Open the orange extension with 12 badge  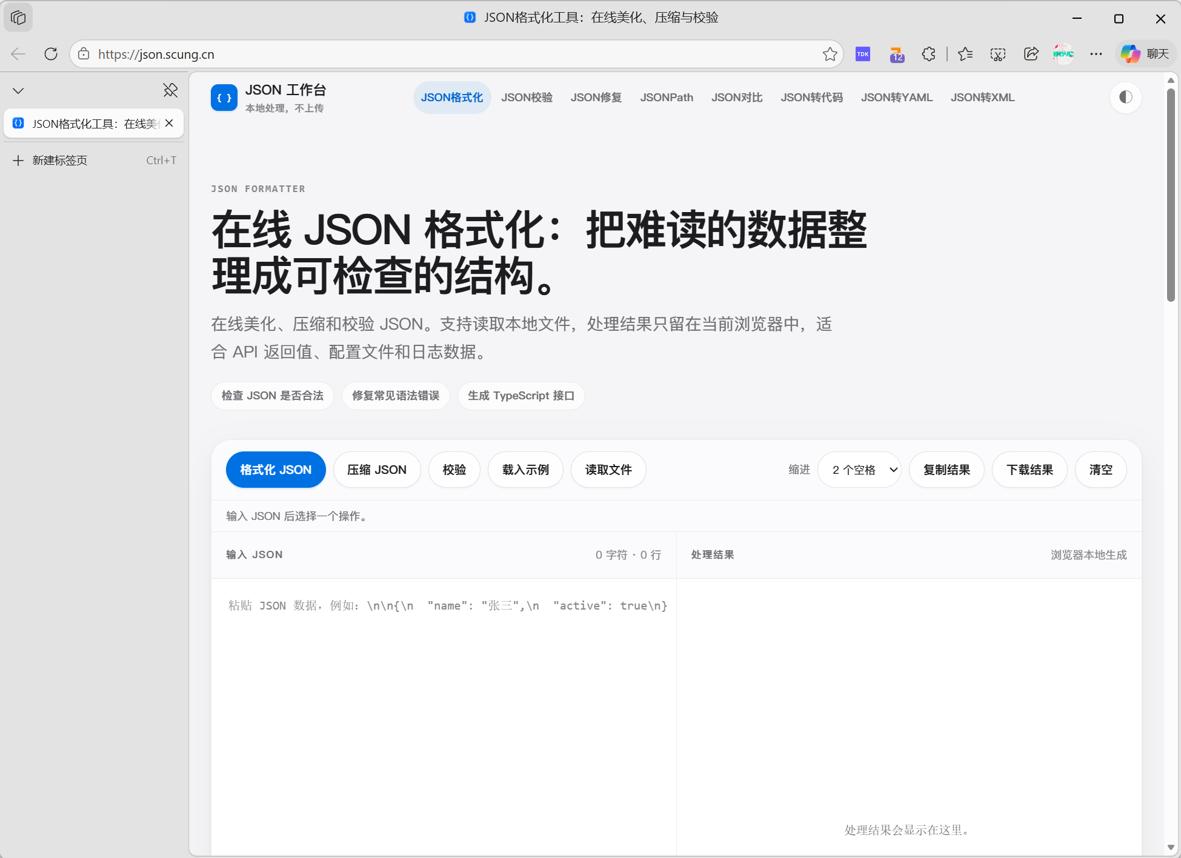coord(897,55)
